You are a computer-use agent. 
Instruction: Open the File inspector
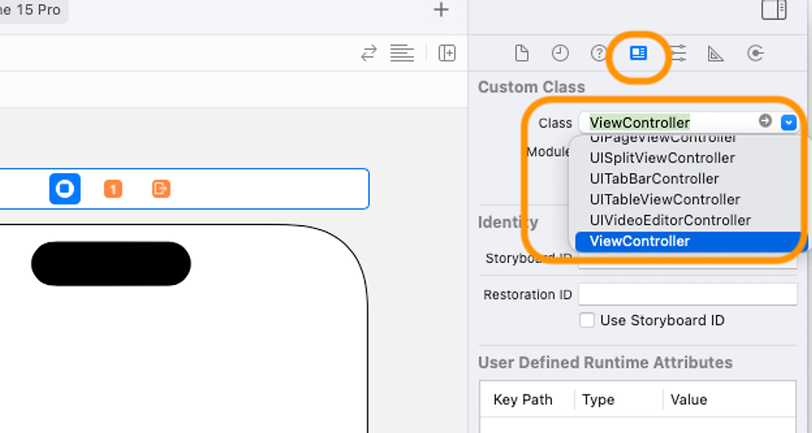[521, 54]
